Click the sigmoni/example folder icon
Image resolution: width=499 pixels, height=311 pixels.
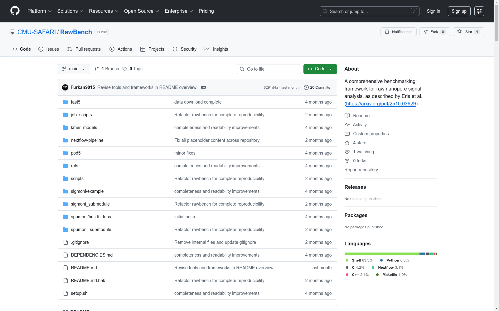pyautogui.click(x=65, y=191)
